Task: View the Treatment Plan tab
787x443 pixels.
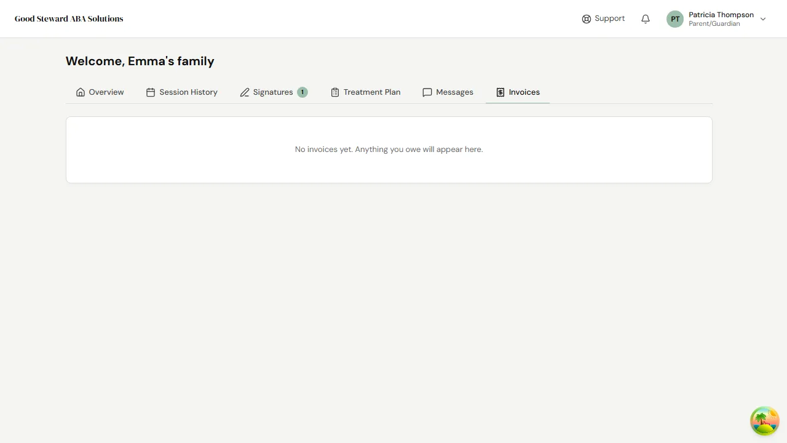Action: 372,92
